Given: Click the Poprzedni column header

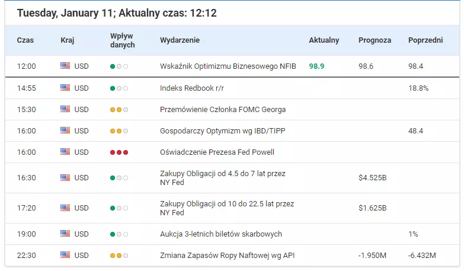Looking at the screenshot, I should (425, 40).
